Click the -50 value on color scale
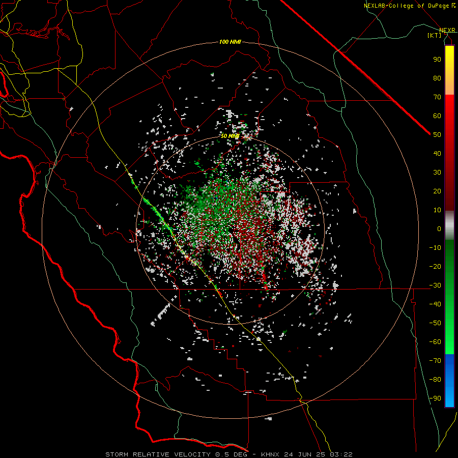Screen dimensions: 458x458 (x=435, y=323)
